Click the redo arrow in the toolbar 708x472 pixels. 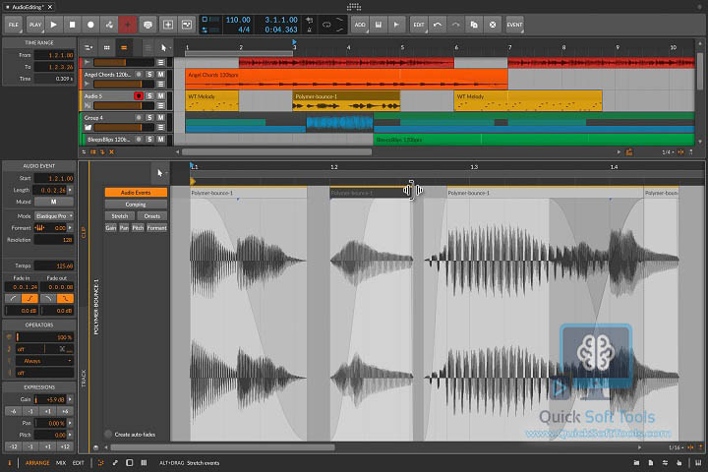[455, 25]
